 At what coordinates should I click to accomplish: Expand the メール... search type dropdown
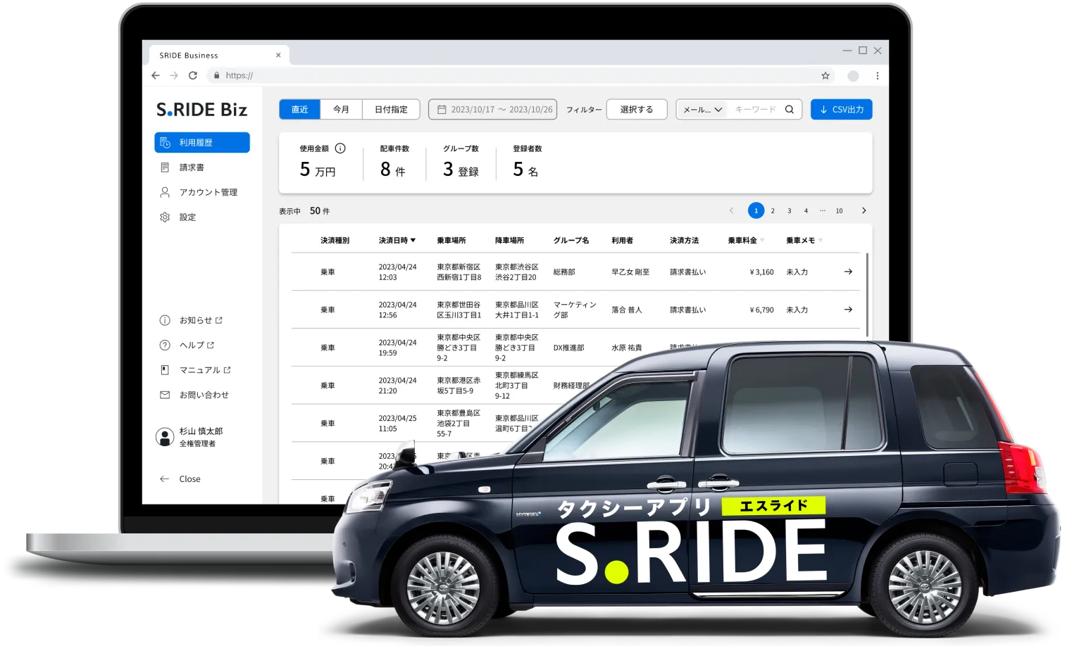coord(703,109)
